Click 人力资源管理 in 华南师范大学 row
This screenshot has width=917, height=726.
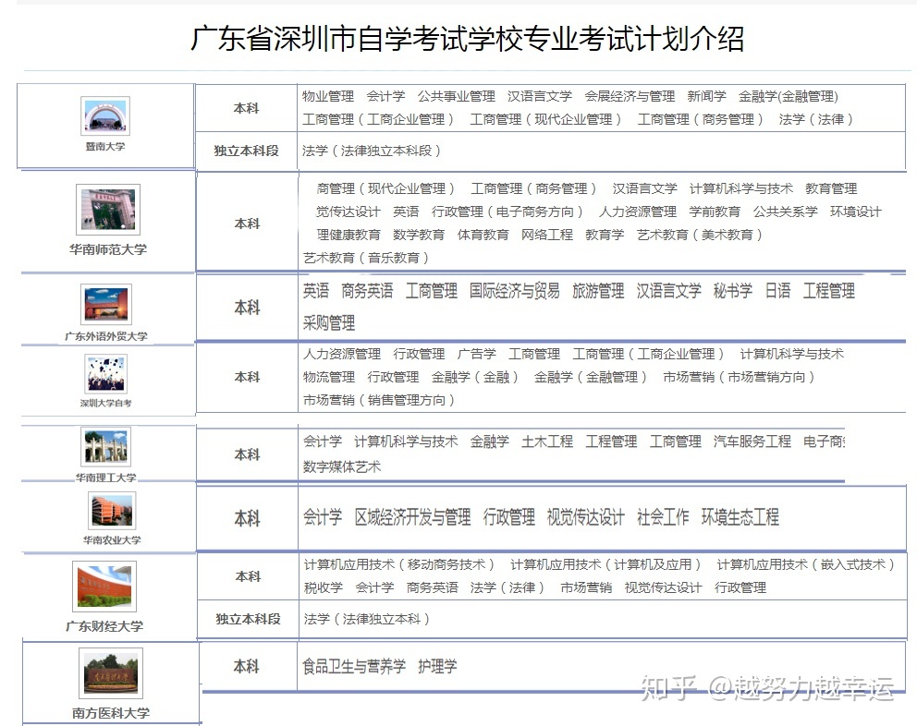pos(638,212)
